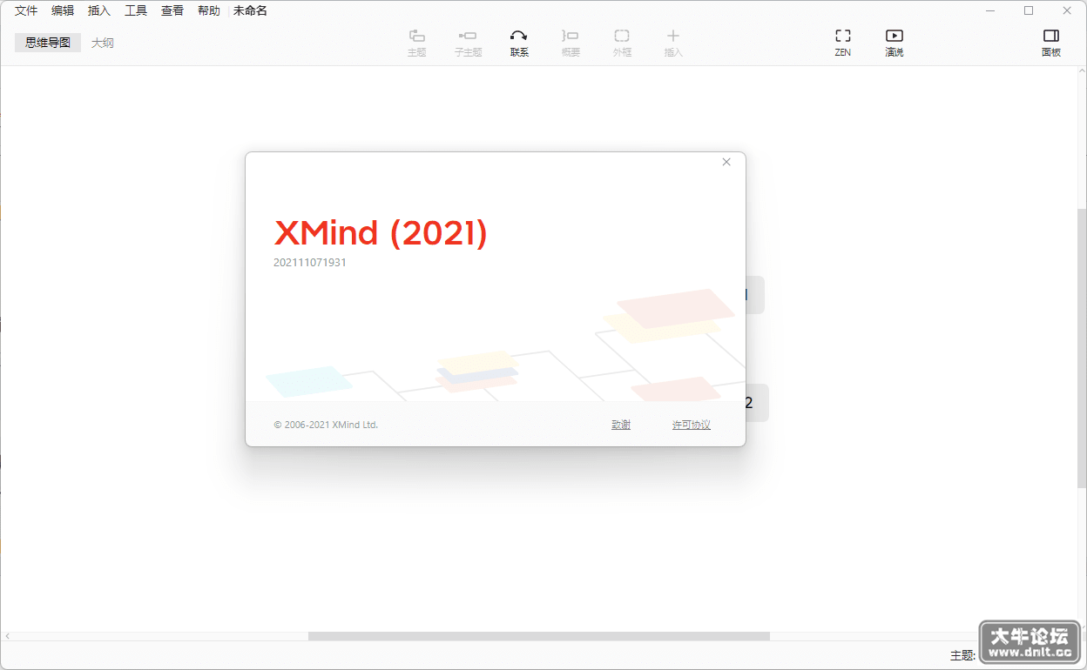The width and height of the screenshot is (1087, 670).
Task: Enter ZEN mode
Action: pos(843,43)
